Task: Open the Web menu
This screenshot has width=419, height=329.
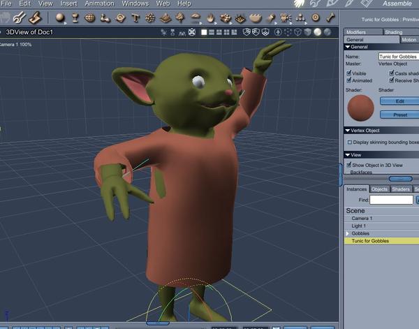Action: 163,3
